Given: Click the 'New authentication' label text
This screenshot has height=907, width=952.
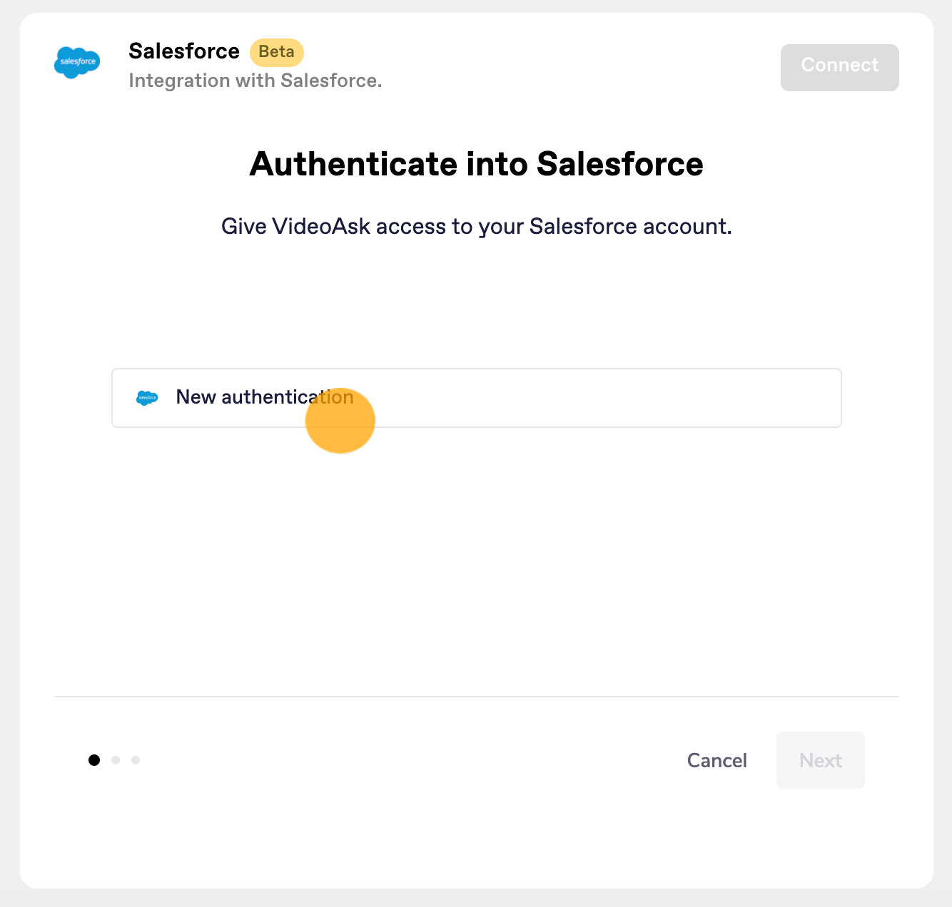Looking at the screenshot, I should coord(265,397).
